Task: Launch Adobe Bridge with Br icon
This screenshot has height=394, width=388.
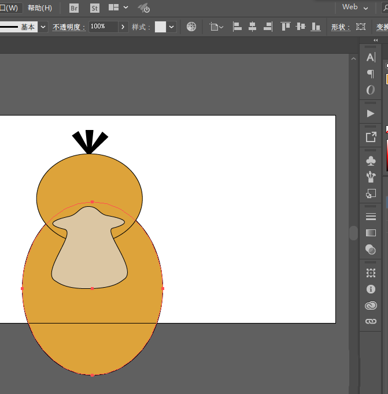Action: click(74, 8)
